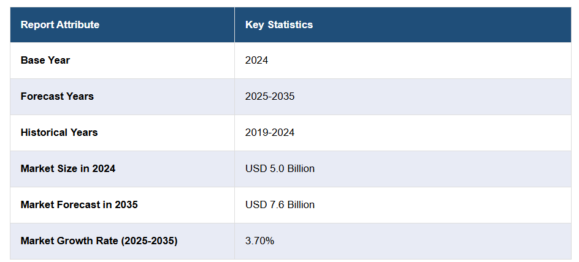579x262 pixels.
Task: Click "(2025-2035)" in the growth rate label
Action: 148,241
